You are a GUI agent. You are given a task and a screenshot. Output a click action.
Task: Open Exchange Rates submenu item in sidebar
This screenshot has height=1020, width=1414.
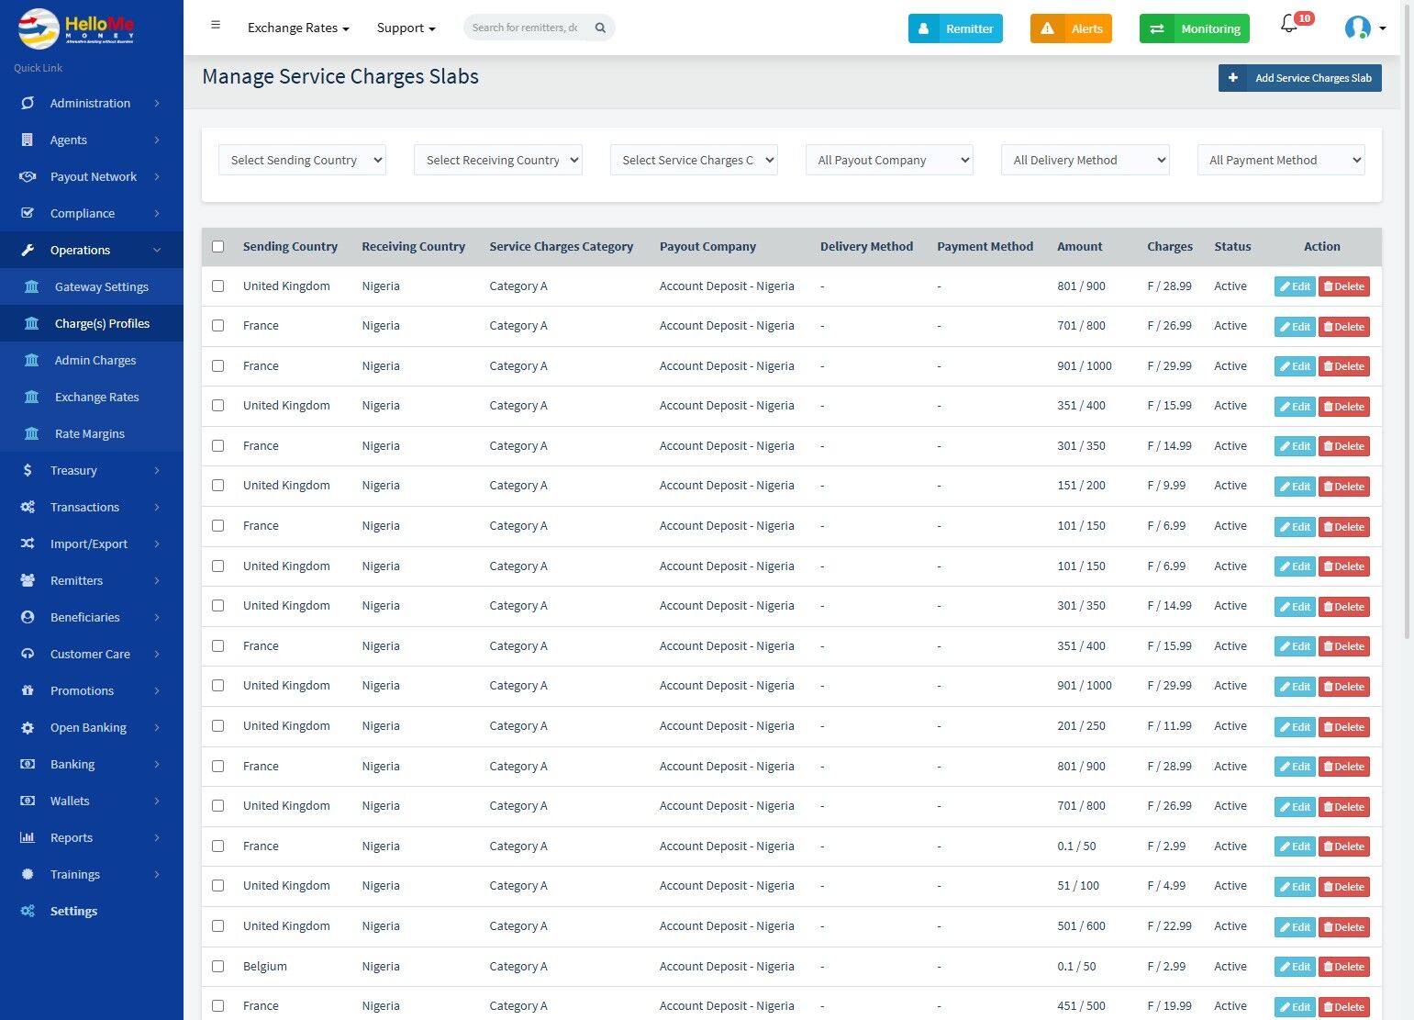[x=92, y=397]
